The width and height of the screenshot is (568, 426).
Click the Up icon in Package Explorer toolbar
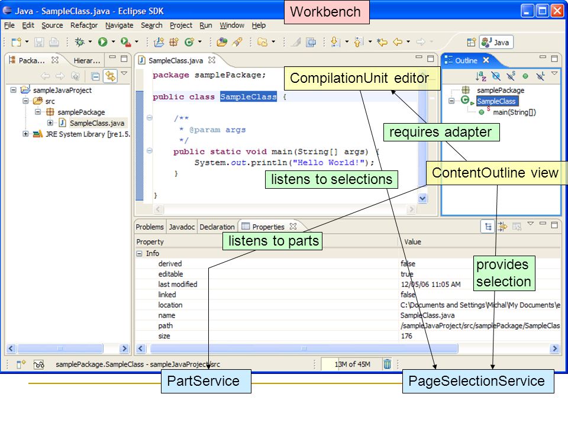pyautogui.click(x=75, y=76)
